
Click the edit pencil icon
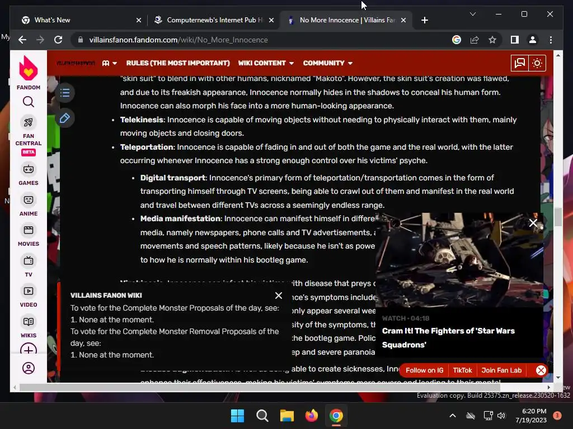pyautogui.click(x=65, y=118)
